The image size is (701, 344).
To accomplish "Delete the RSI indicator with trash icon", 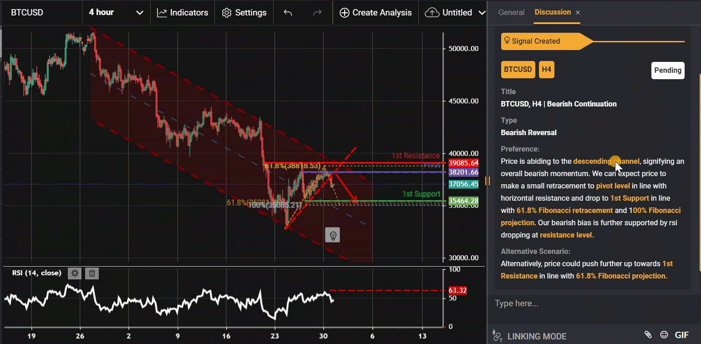I will pyautogui.click(x=92, y=273).
